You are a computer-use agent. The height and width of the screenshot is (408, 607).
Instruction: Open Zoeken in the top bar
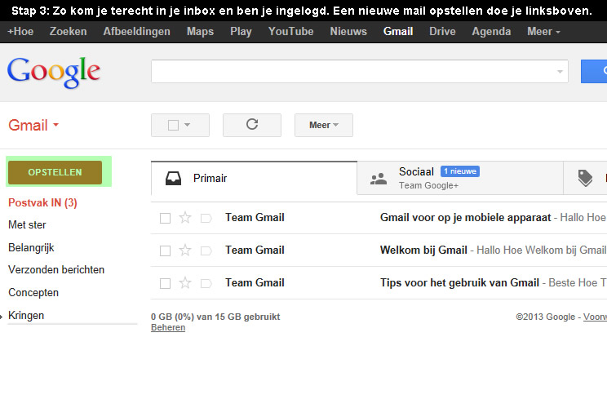69,32
